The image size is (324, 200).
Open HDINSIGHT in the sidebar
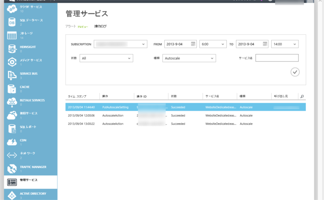(x=12, y=49)
